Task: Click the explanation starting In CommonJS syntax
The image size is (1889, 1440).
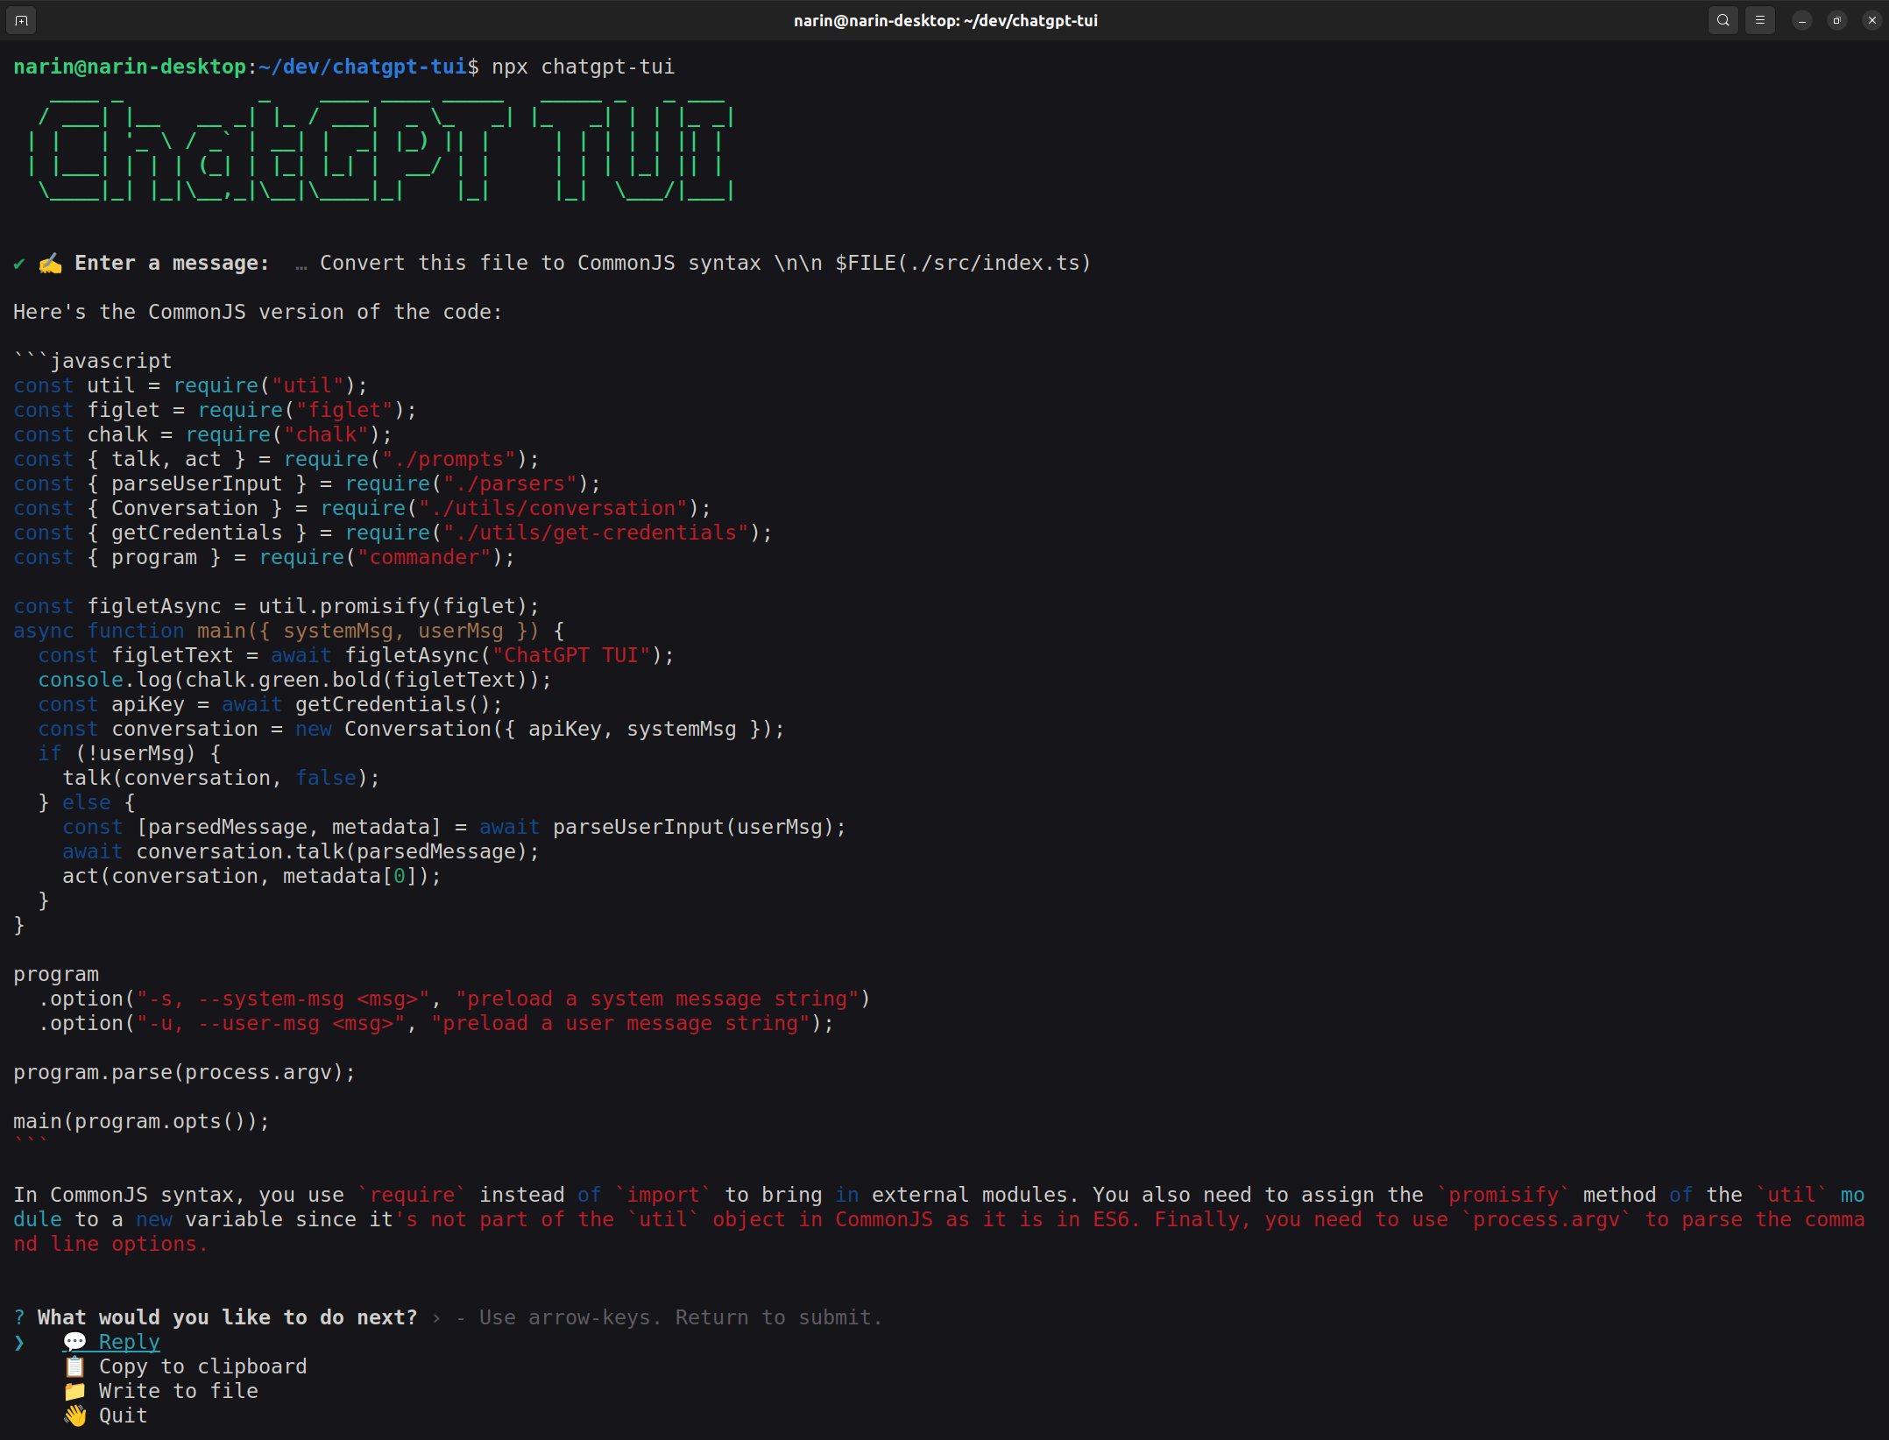Action: click(939, 1219)
